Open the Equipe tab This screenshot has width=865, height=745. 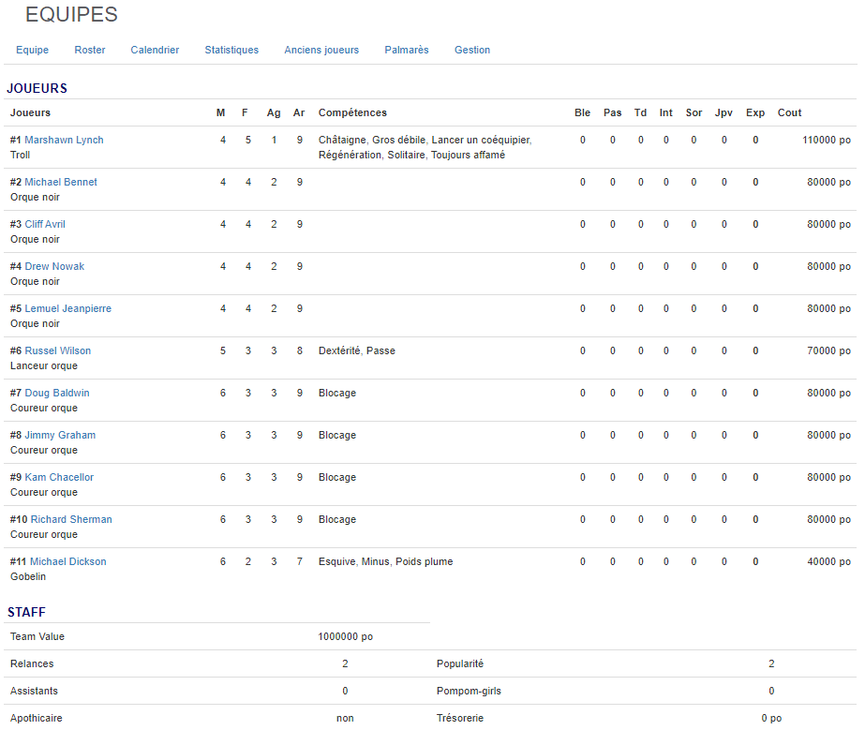32,50
